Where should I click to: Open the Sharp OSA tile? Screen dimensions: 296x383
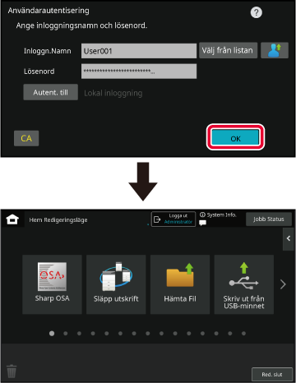pos(52,284)
